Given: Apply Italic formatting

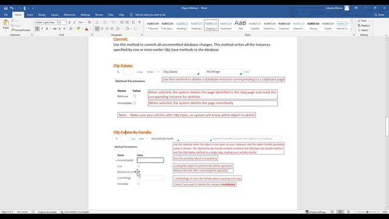Looking at the screenshot, I should (42, 29).
